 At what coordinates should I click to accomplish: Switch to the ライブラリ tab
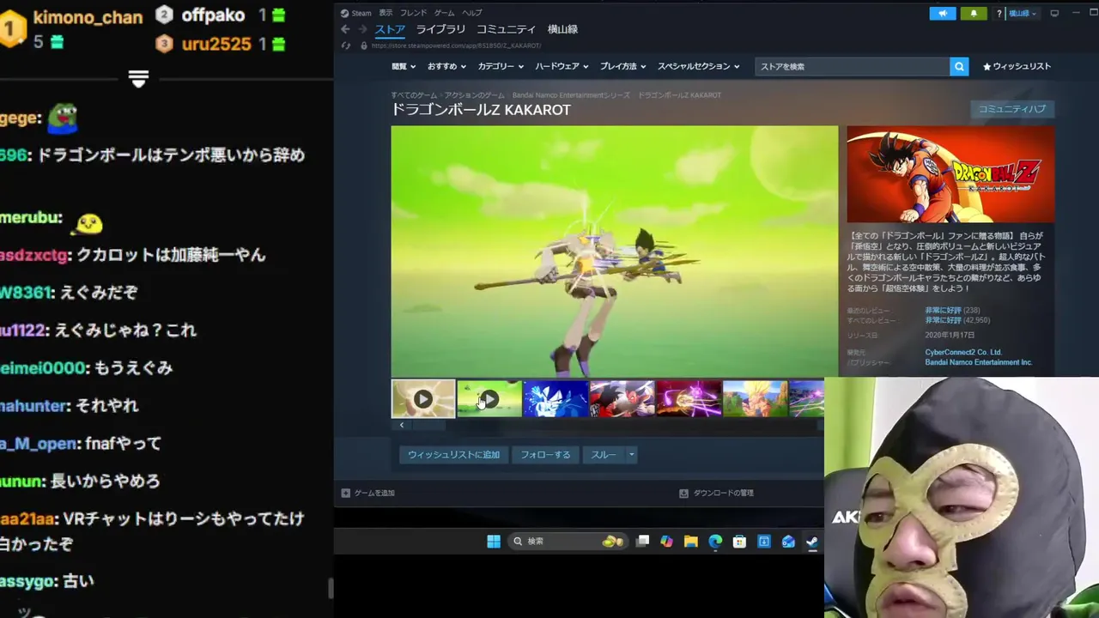coord(440,29)
